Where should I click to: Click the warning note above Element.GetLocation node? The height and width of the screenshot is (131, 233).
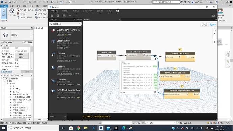tap(180, 49)
